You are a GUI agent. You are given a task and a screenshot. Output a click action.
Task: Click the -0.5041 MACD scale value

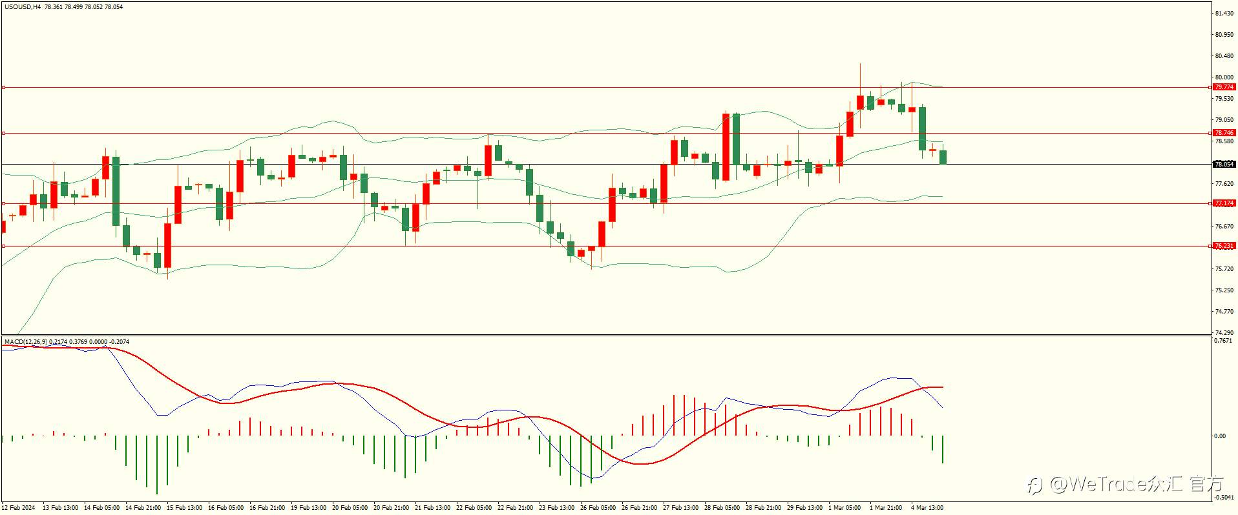click(1224, 498)
